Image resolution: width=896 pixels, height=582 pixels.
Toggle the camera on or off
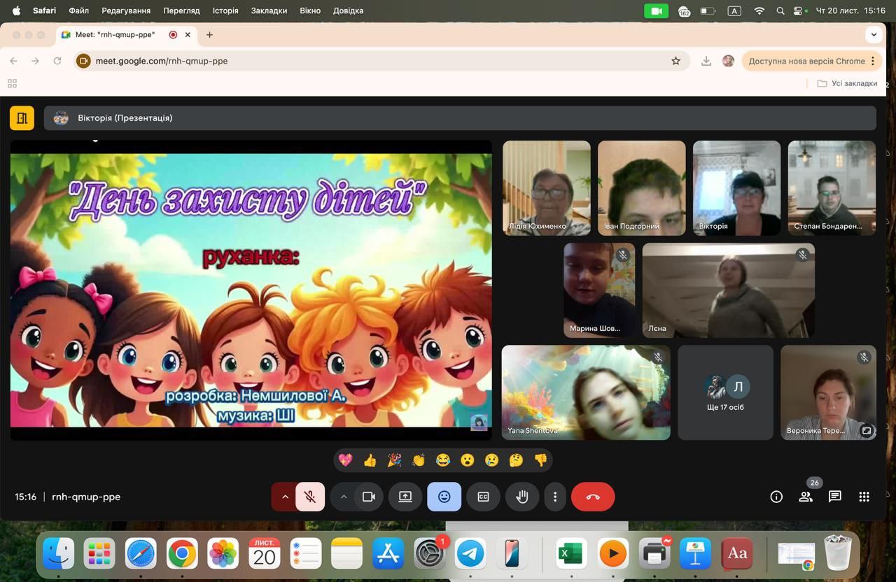coord(368,497)
